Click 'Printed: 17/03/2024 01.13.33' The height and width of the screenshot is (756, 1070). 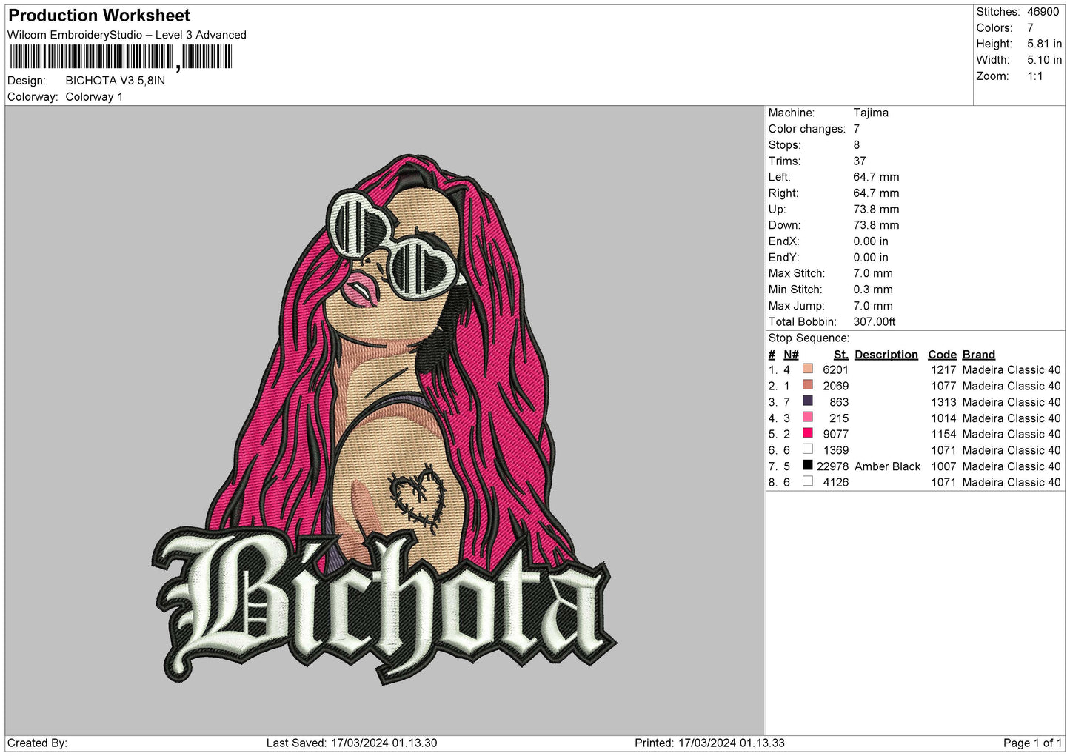click(x=709, y=743)
